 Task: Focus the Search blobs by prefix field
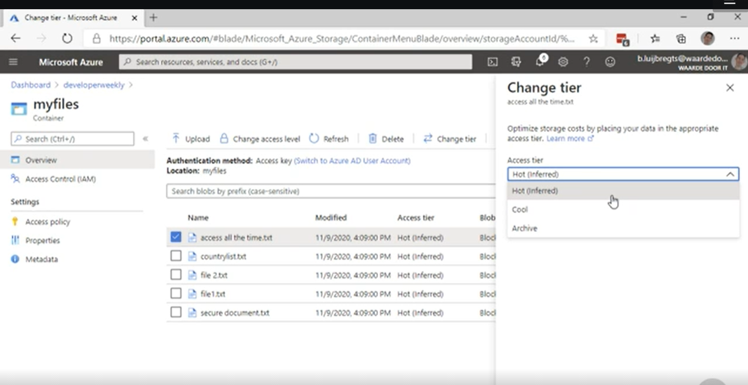331,191
